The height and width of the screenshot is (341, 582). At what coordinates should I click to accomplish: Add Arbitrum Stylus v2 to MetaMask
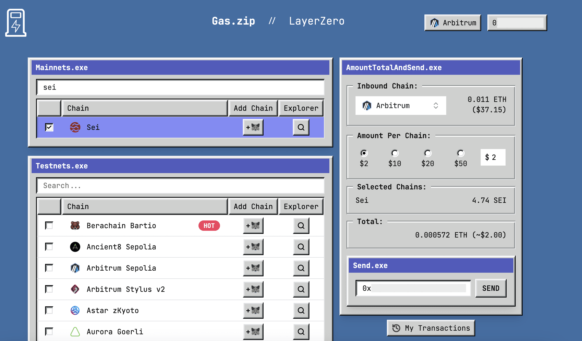point(253,289)
